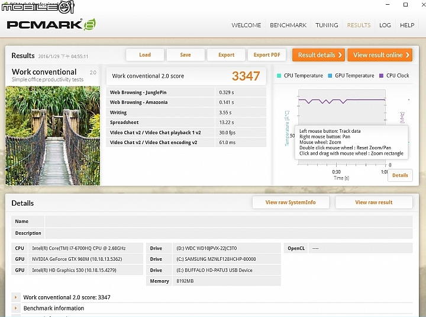Toggle GPU Temperature legend swatch
This screenshot has width=426, height=317.
330,76
